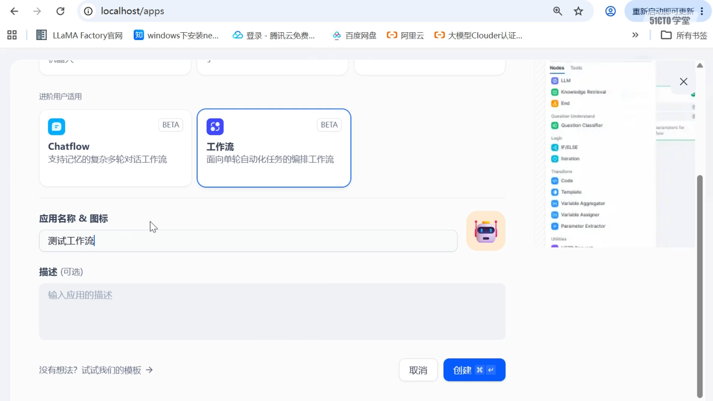Open the 没有想法？试试我们的模板 link
Image resolution: width=713 pixels, height=401 pixels.
(x=96, y=370)
